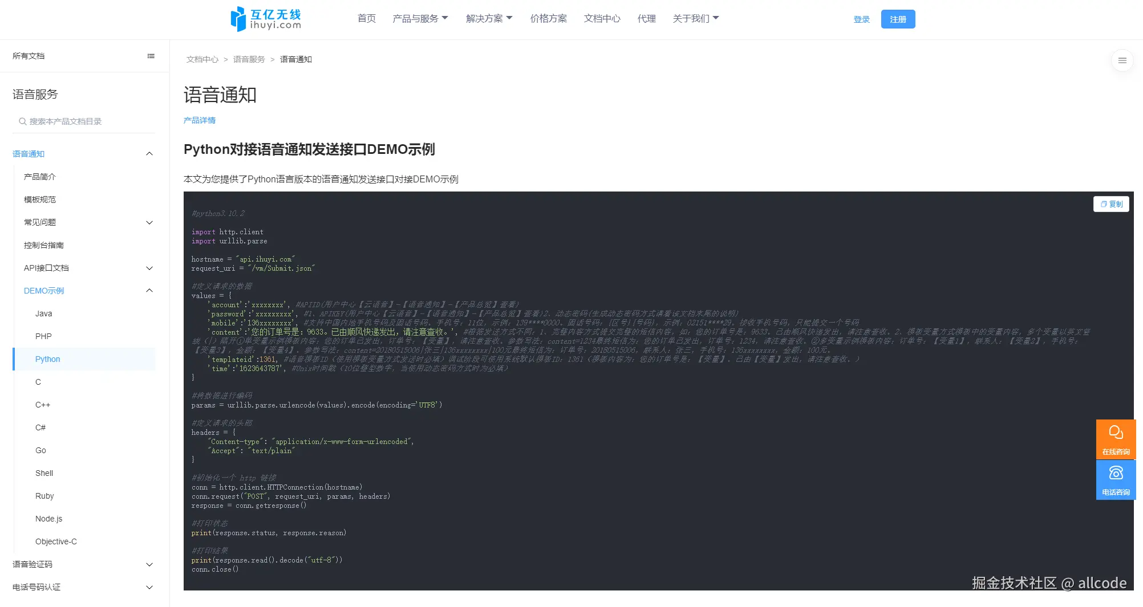Screen dimensions: 1143x607
Task: Click the list icon beside 所有文档
Action: tap(151, 56)
